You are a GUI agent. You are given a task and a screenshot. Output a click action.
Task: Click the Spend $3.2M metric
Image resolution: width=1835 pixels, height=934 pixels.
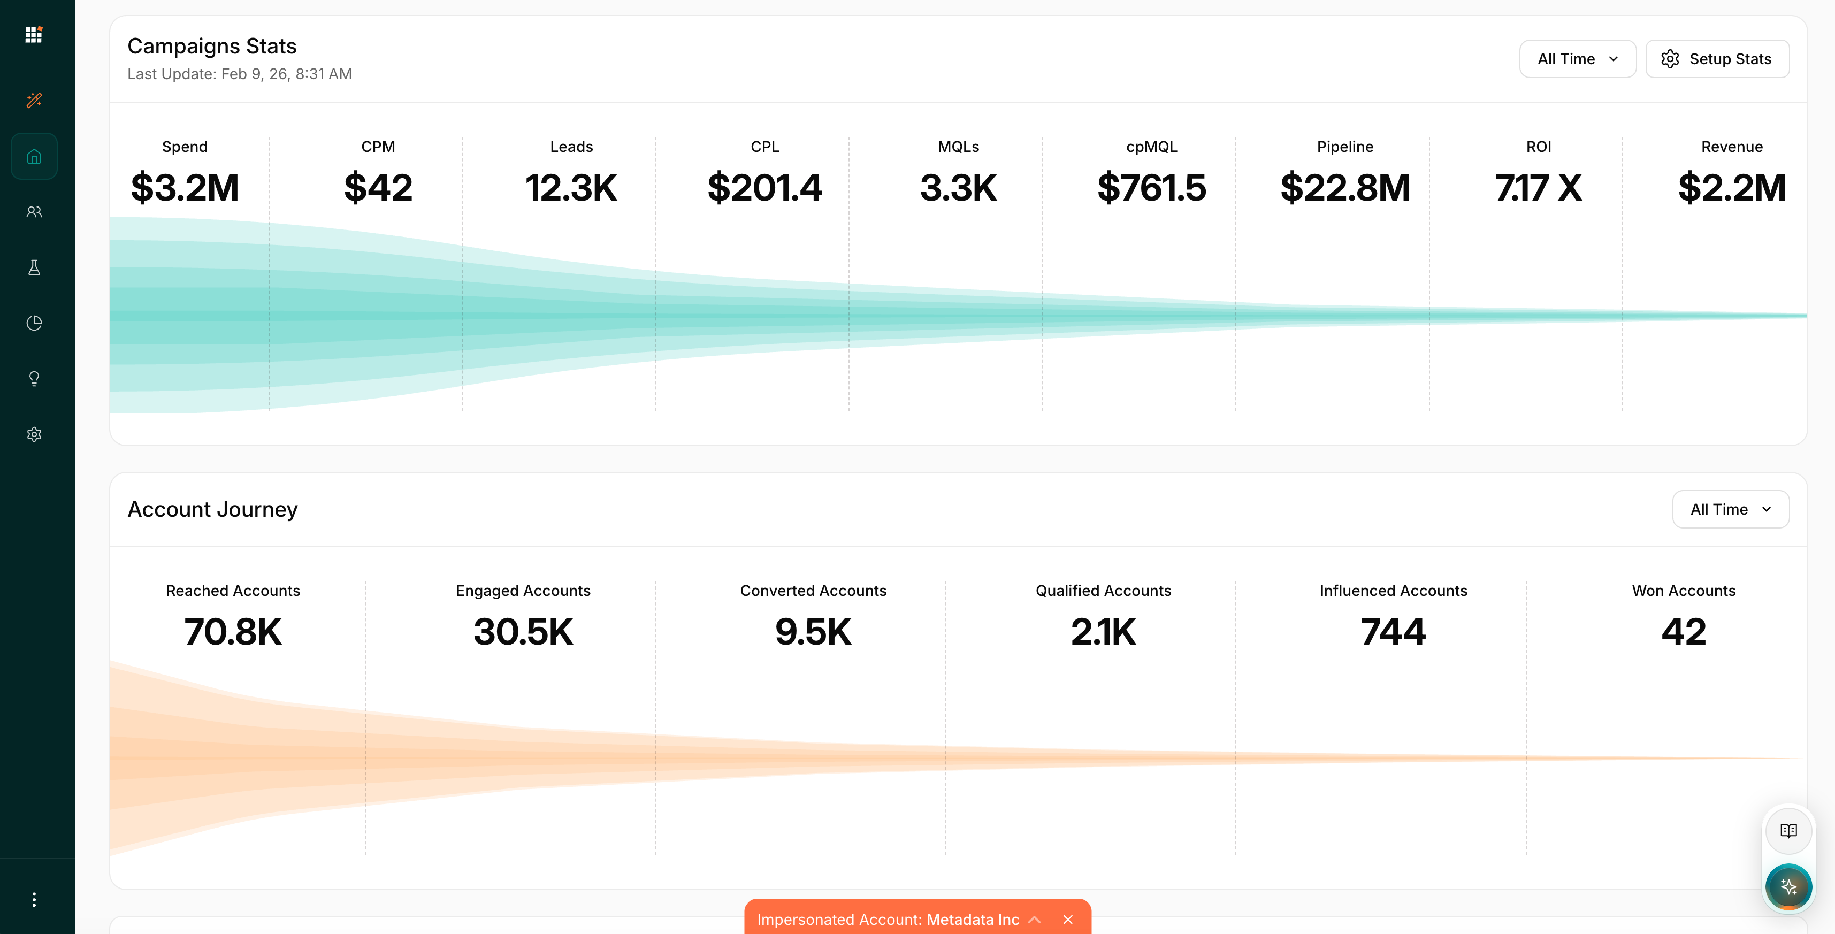pos(185,187)
